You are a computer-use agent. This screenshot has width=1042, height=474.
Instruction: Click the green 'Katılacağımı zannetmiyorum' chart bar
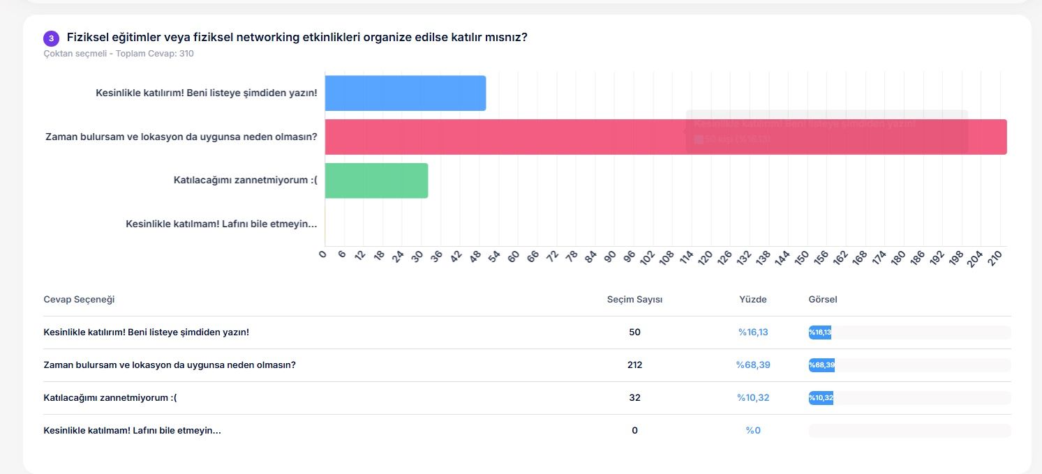pyautogui.click(x=376, y=181)
